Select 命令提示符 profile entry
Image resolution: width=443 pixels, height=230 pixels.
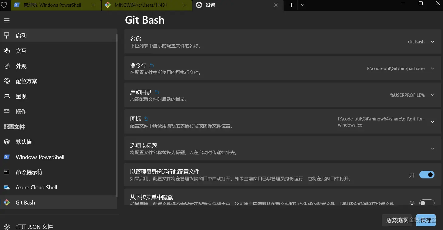tap(59, 172)
